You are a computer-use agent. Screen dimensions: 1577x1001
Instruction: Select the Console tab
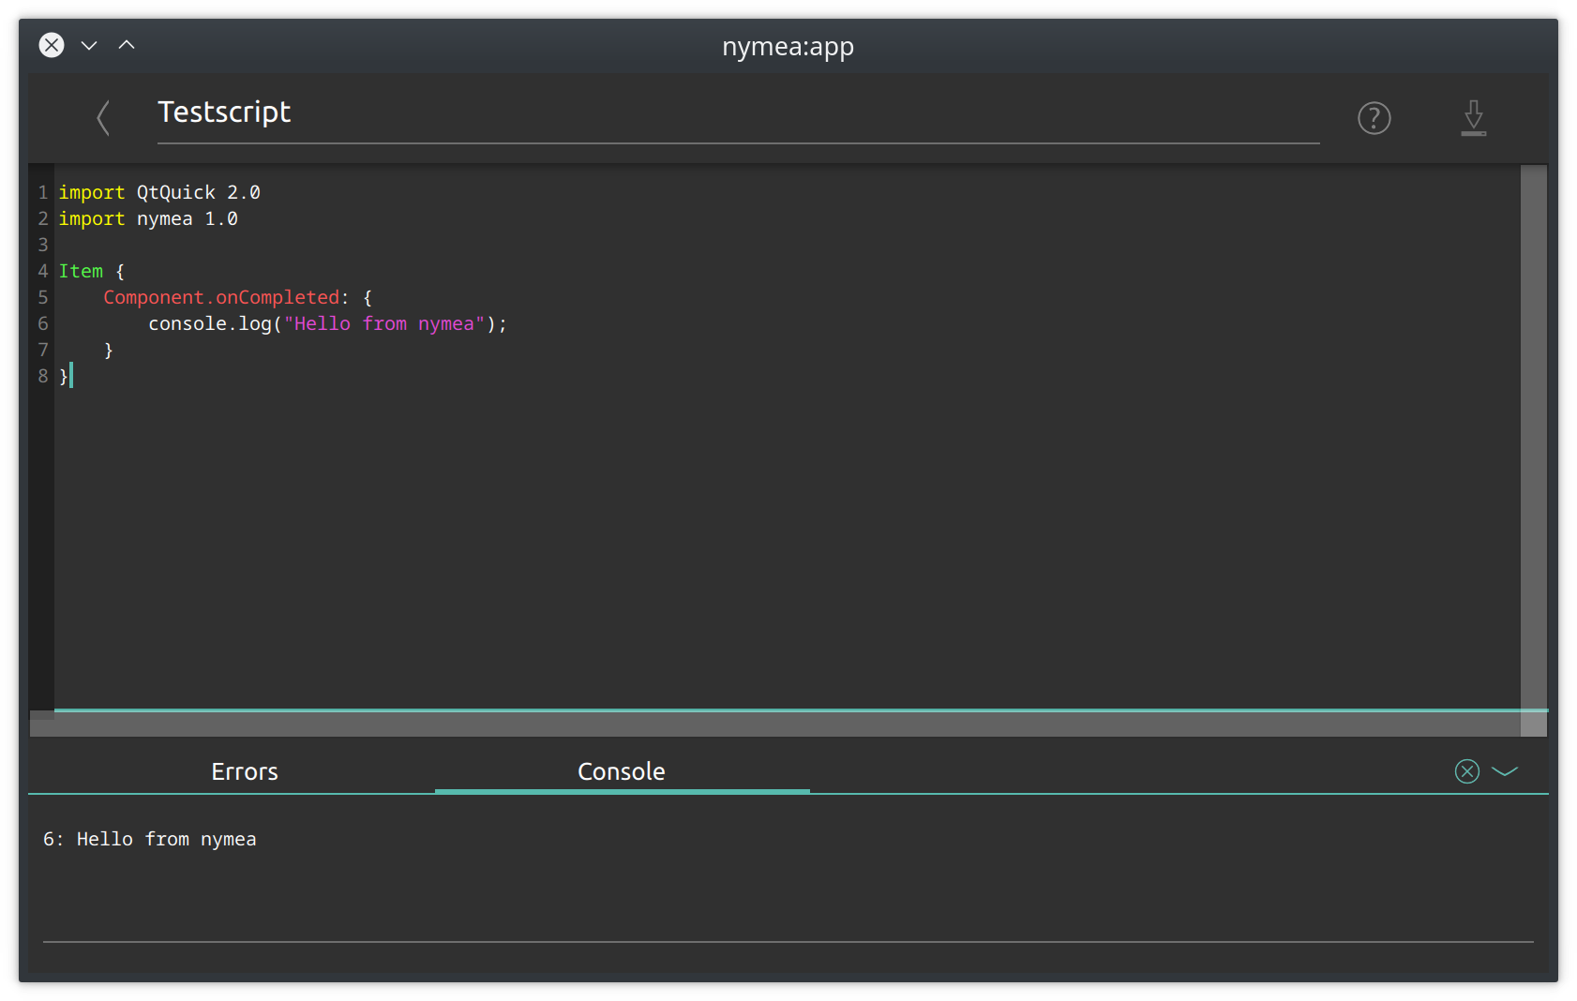coord(622,771)
